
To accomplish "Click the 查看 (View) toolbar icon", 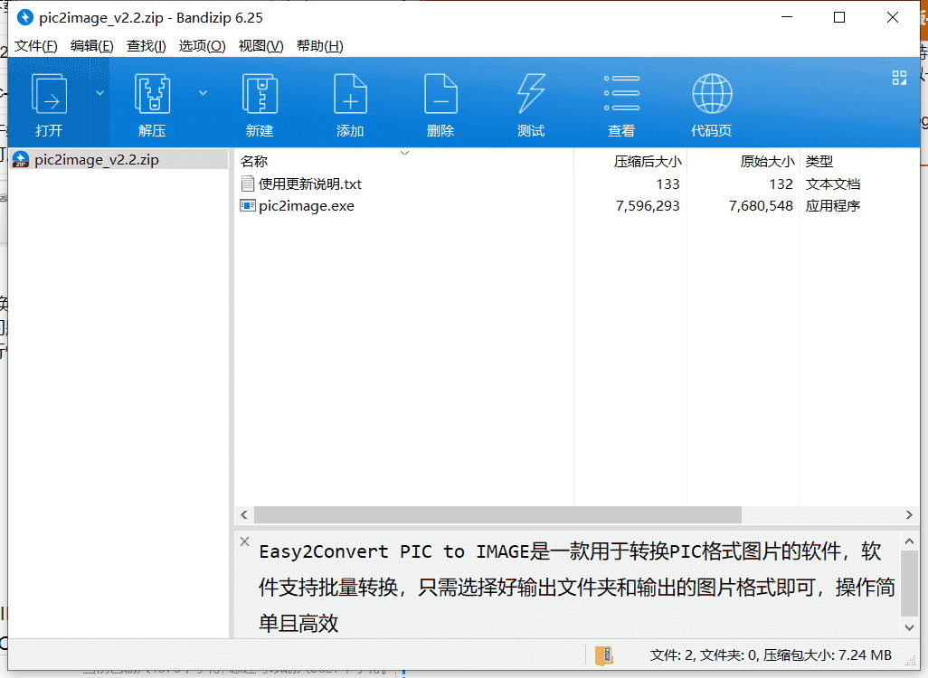I will click(x=621, y=93).
